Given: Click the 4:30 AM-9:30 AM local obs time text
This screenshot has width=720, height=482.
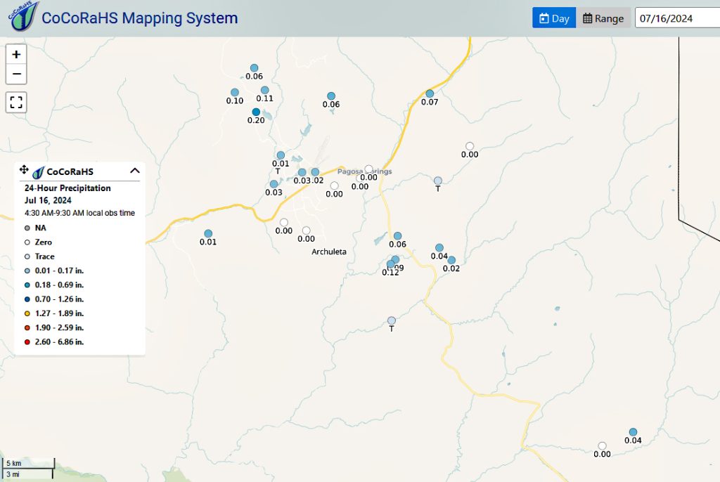Looking at the screenshot, I should point(79,213).
